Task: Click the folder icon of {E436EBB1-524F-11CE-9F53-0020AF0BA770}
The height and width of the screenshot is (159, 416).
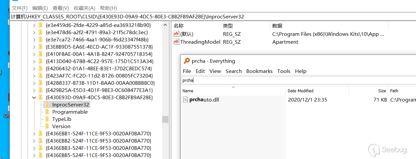Action: [x=41, y=133]
